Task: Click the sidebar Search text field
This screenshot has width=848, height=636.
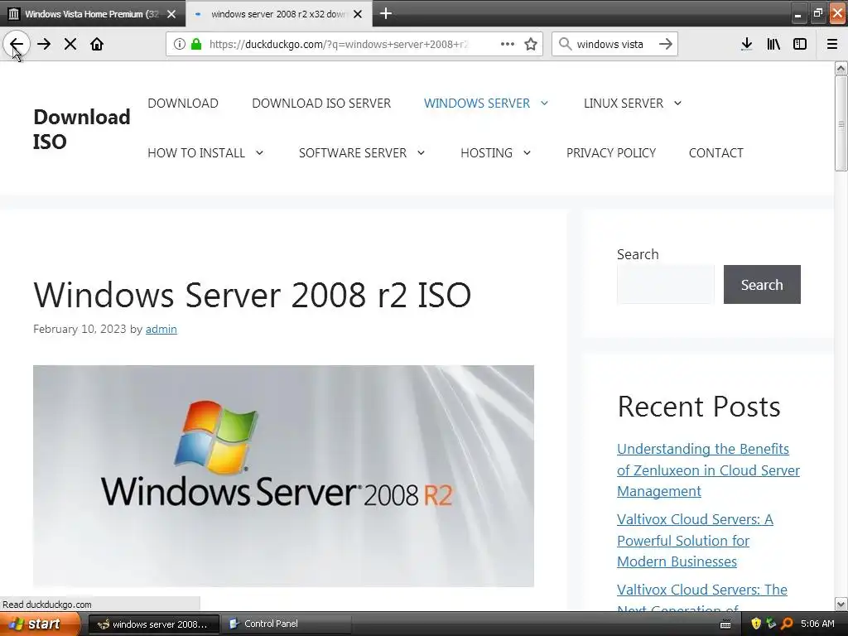Action: 666,285
